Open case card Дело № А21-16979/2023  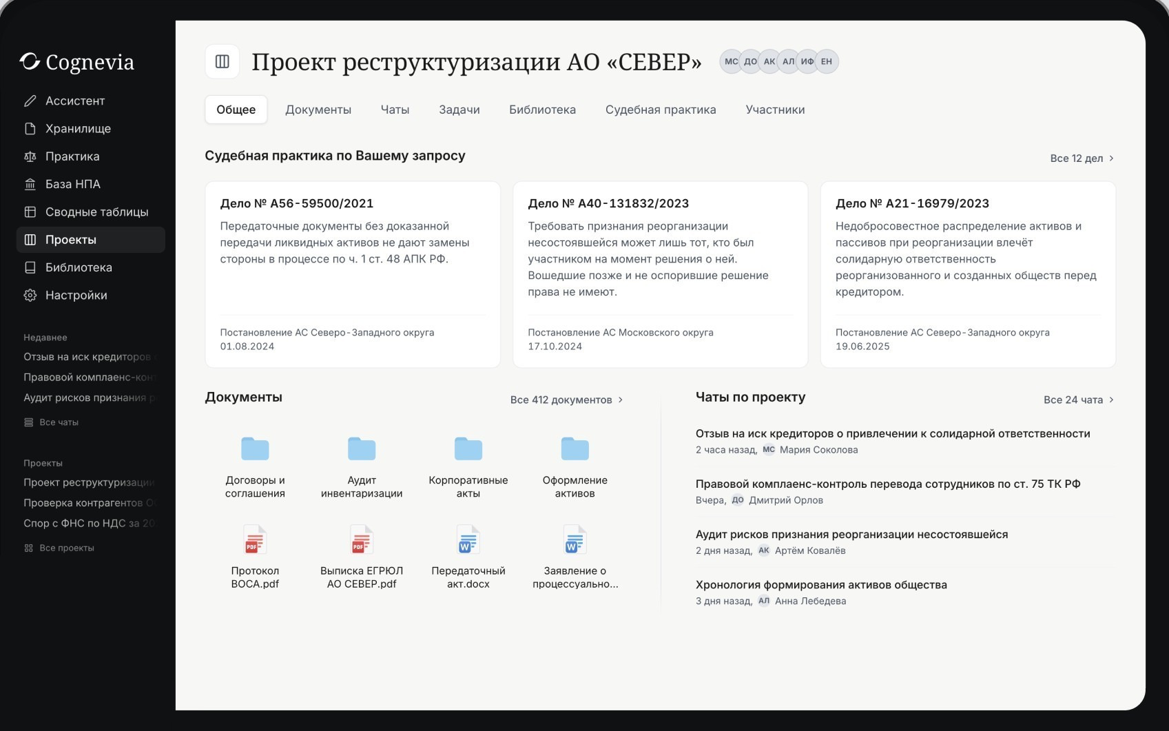[x=968, y=274]
